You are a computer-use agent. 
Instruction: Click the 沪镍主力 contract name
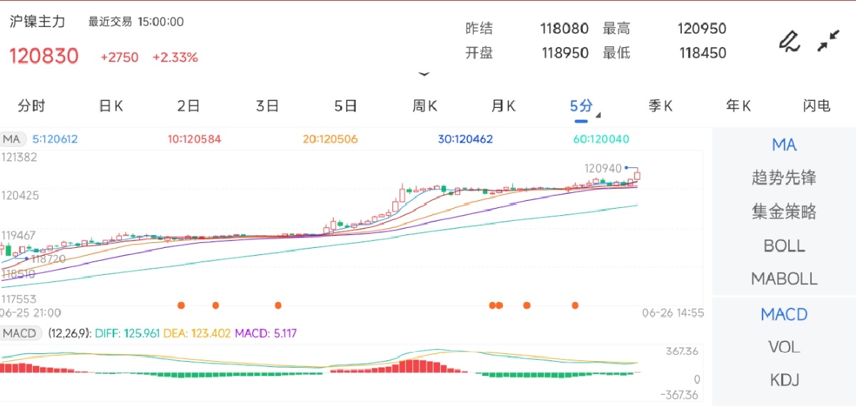[37, 22]
